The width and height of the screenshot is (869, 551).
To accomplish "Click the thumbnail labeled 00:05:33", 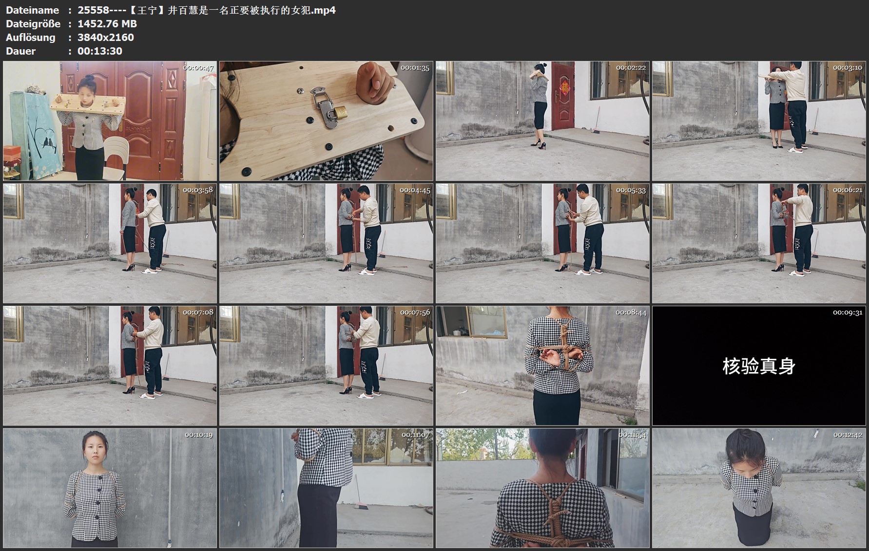I will [x=542, y=243].
